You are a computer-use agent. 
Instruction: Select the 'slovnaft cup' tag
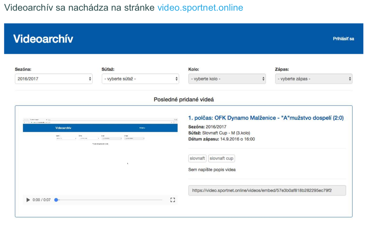point(222,159)
